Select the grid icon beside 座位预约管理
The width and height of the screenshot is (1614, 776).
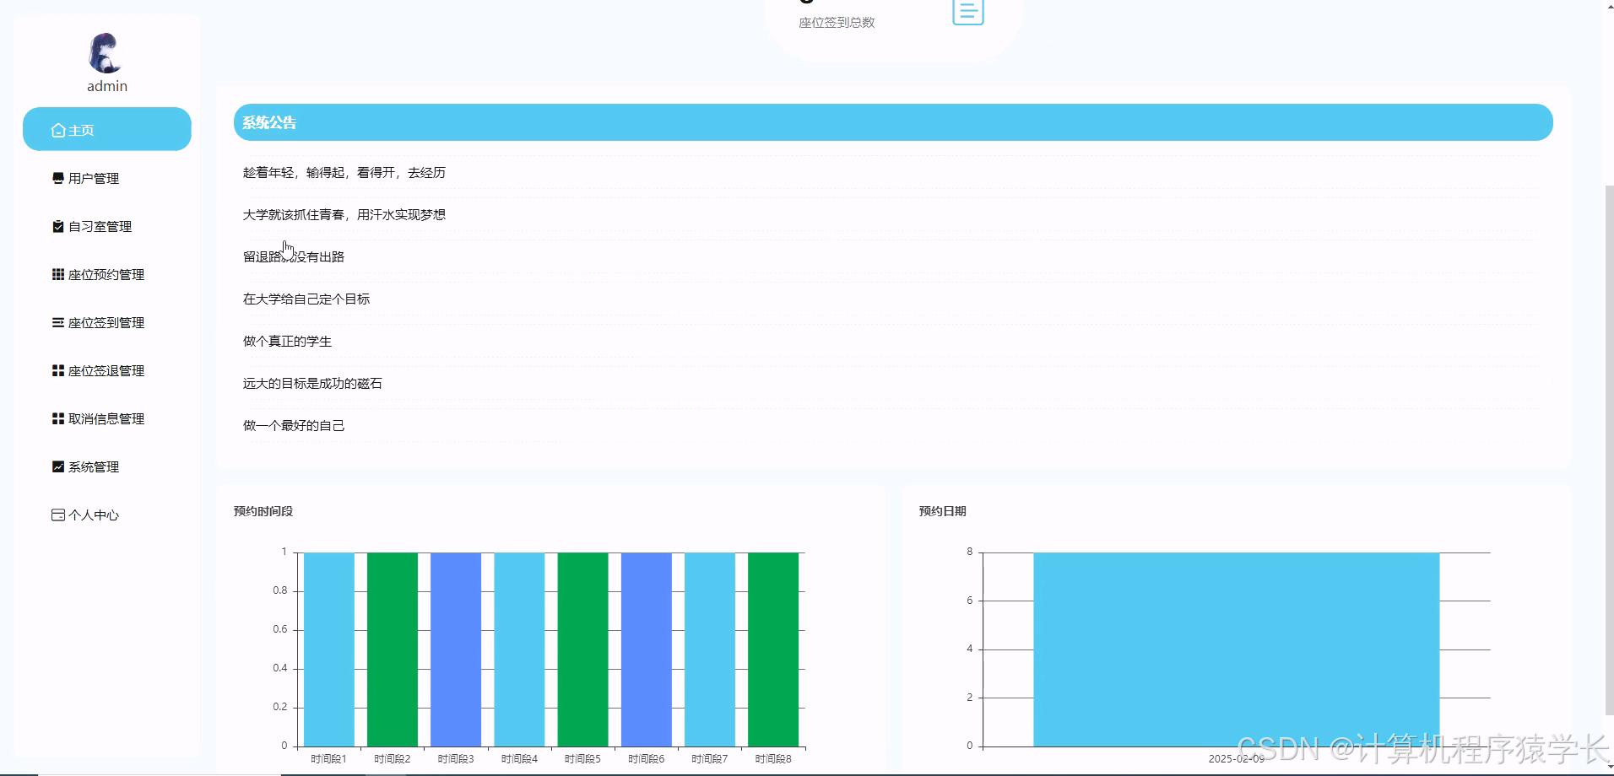pyautogui.click(x=58, y=274)
